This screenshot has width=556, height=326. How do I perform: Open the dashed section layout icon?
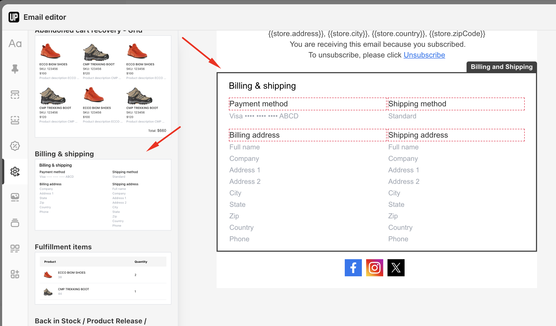click(x=15, y=95)
